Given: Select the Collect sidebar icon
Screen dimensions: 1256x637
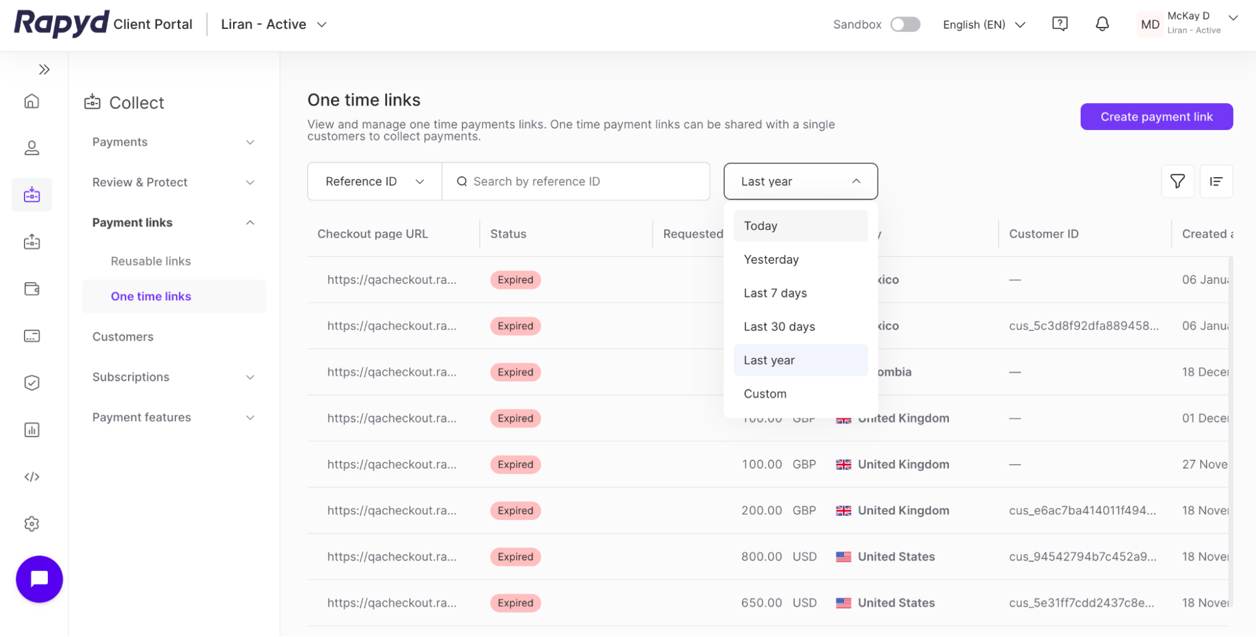Looking at the screenshot, I should [x=31, y=194].
